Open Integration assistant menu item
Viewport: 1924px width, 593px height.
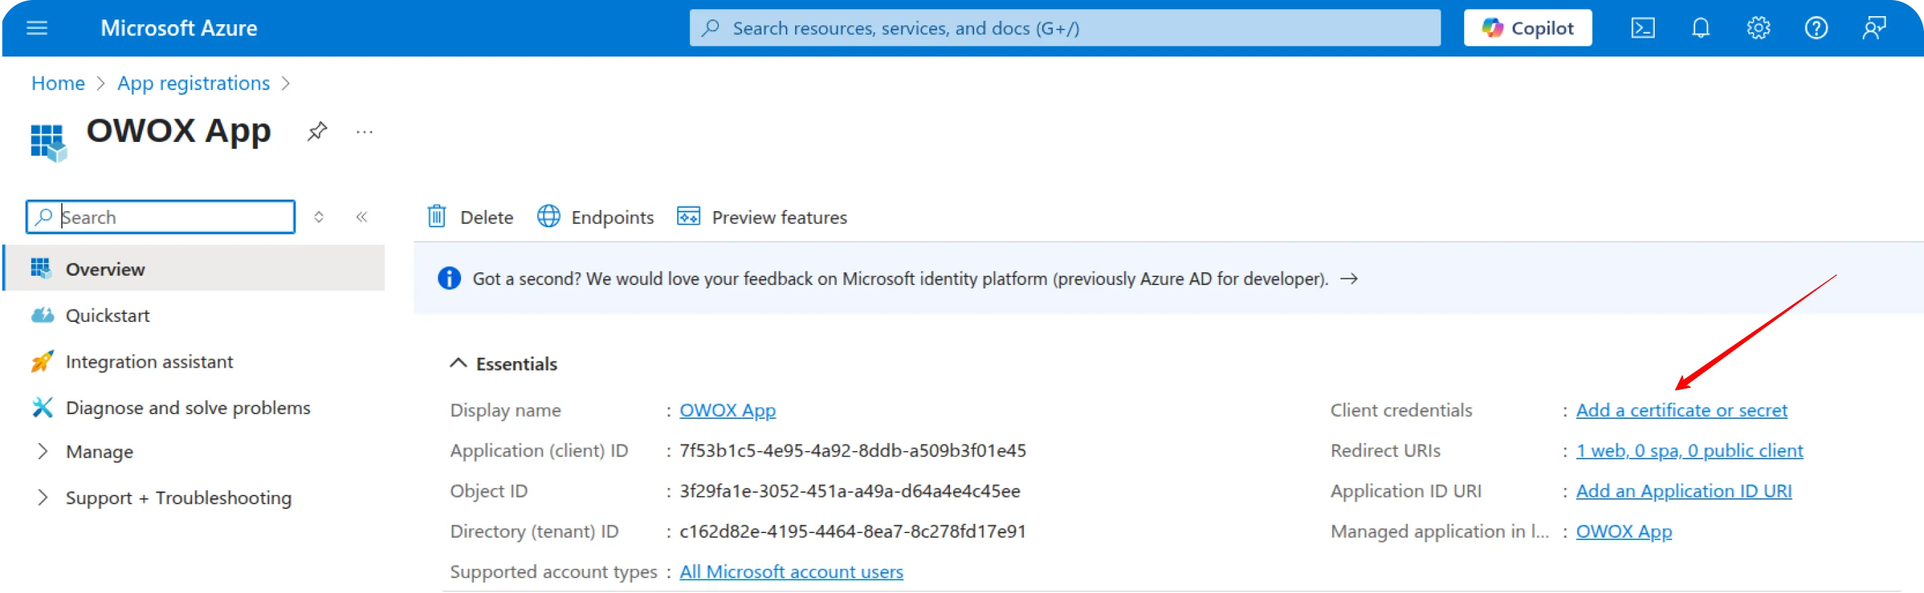[149, 362]
